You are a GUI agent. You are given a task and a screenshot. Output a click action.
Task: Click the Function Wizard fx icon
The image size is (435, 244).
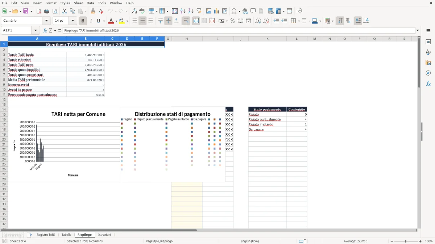[x=45, y=31]
